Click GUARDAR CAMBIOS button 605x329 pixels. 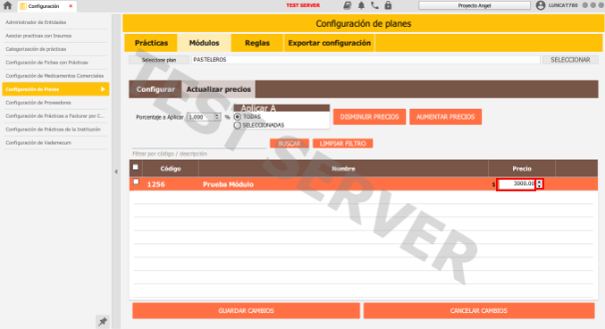pyautogui.click(x=246, y=310)
